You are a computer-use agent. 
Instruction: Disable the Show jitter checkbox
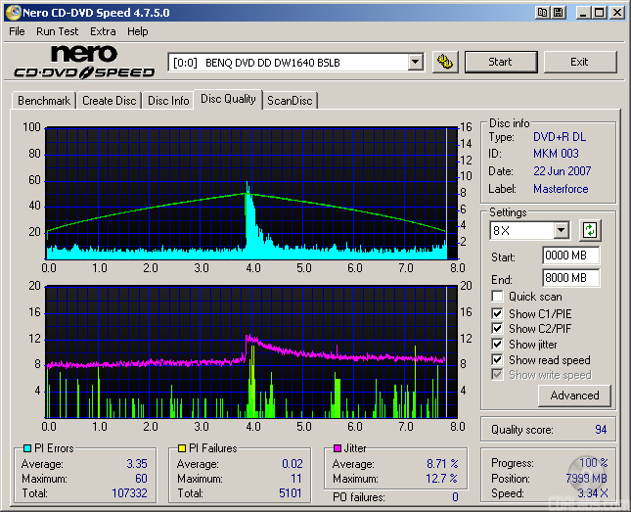[498, 345]
